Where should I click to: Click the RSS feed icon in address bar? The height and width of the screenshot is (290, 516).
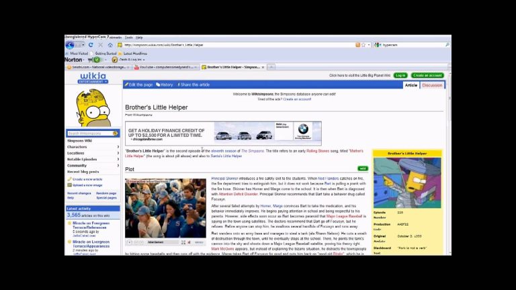358,45
